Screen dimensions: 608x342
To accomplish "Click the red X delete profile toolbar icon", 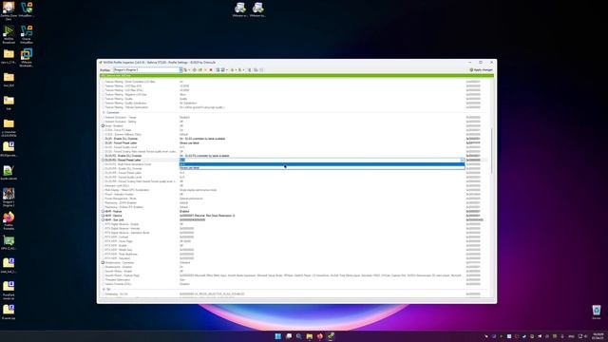I will click(211, 69).
